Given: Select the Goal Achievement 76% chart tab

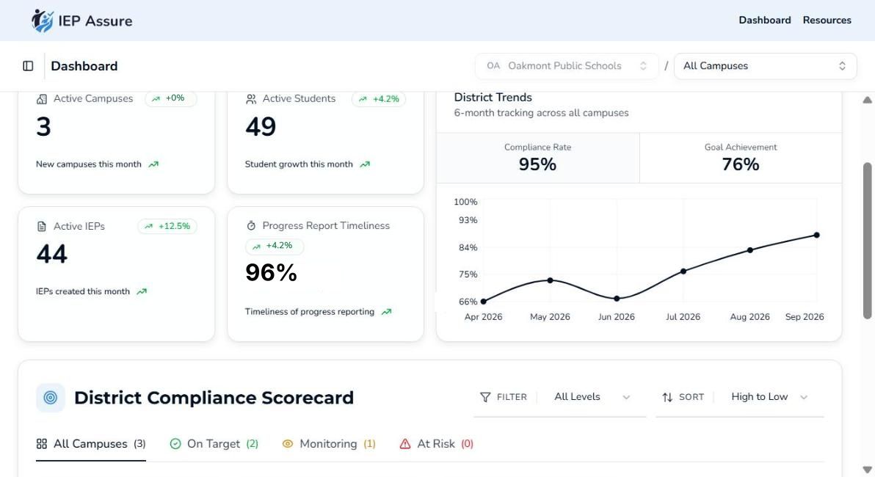Looking at the screenshot, I should (x=741, y=158).
